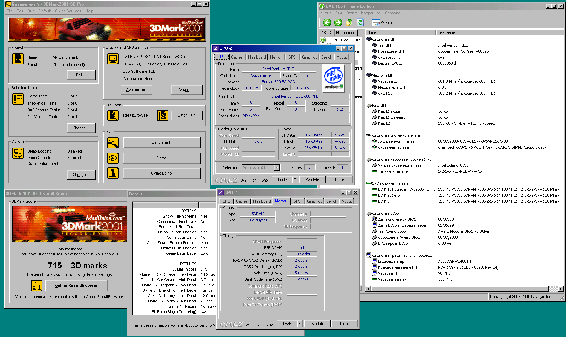Click the green Forward arrow in EVEREST
566x337 pixels.
(x=338, y=23)
